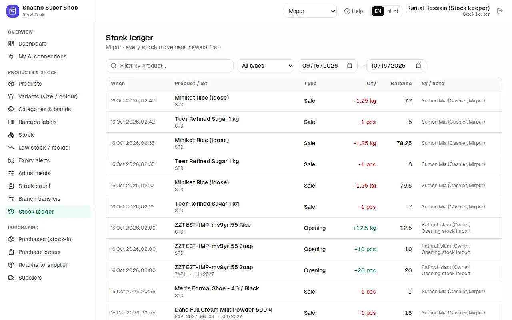
Task: Click the ZZTEST-IMP-mv9yrl55 Rice product name
Action: [213, 225]
